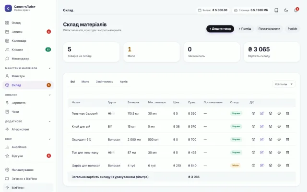307x192 pixels.
Task: Delete the Топ для гель-лаку item
Action: coord(287,152)
